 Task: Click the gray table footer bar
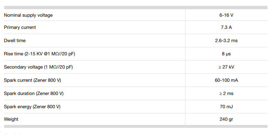[136, 126]
